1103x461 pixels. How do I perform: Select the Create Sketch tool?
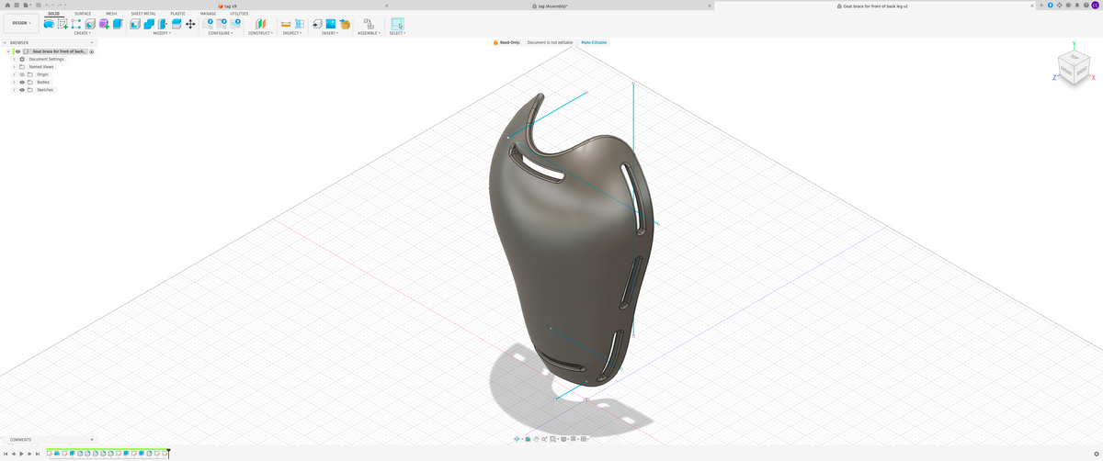tap(63, 24)
